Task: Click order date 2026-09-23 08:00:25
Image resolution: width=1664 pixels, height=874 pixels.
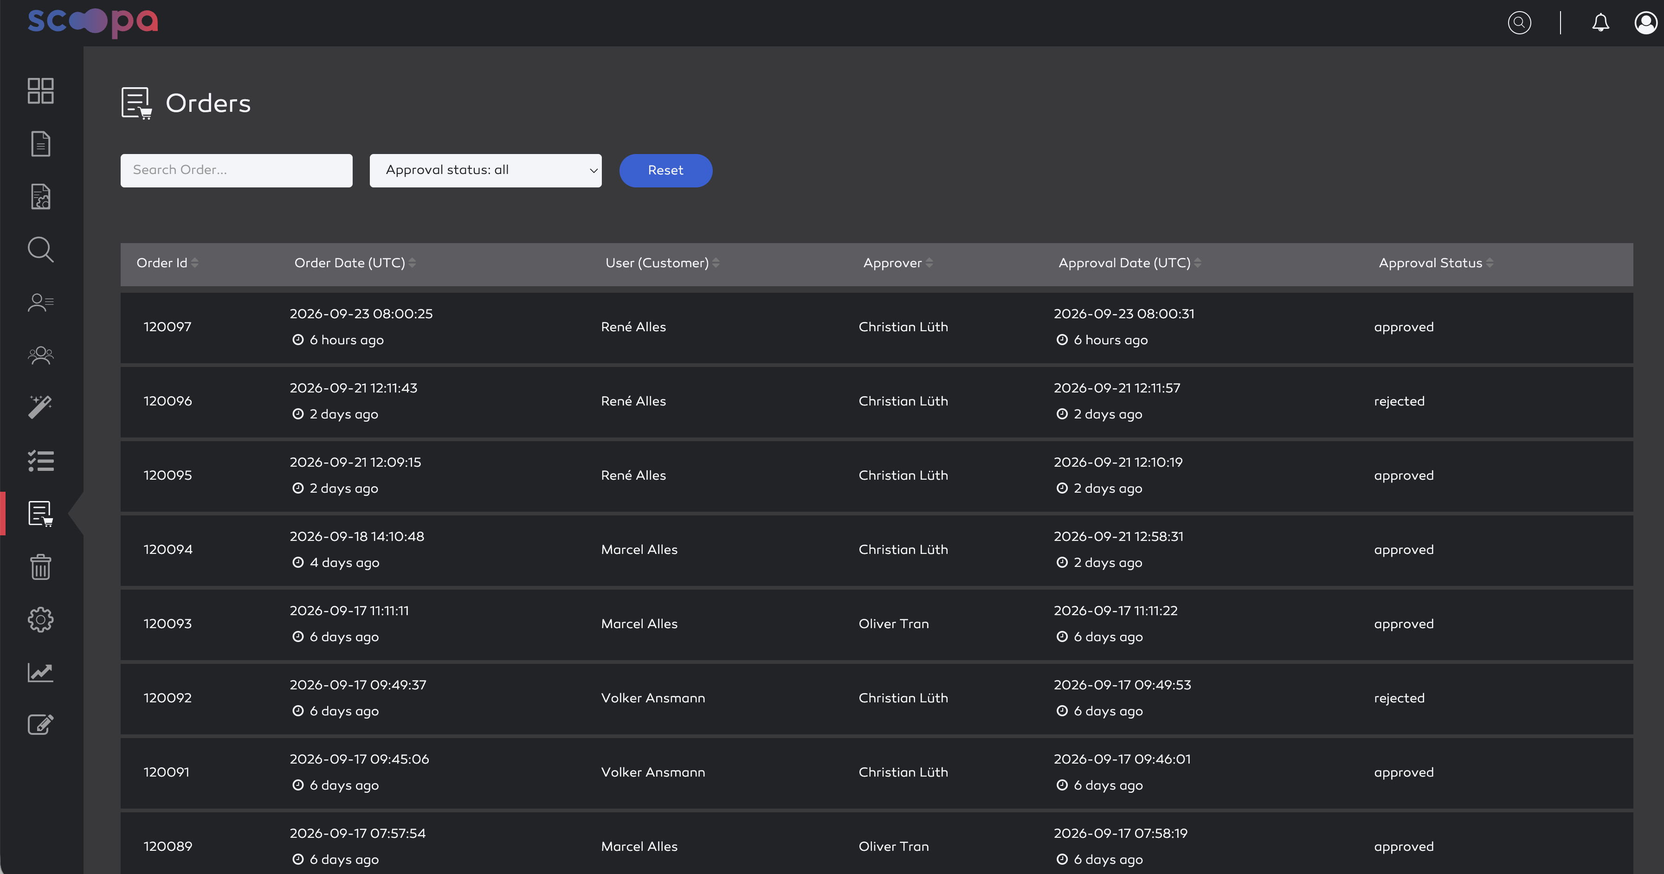Action: pos(361,314)
